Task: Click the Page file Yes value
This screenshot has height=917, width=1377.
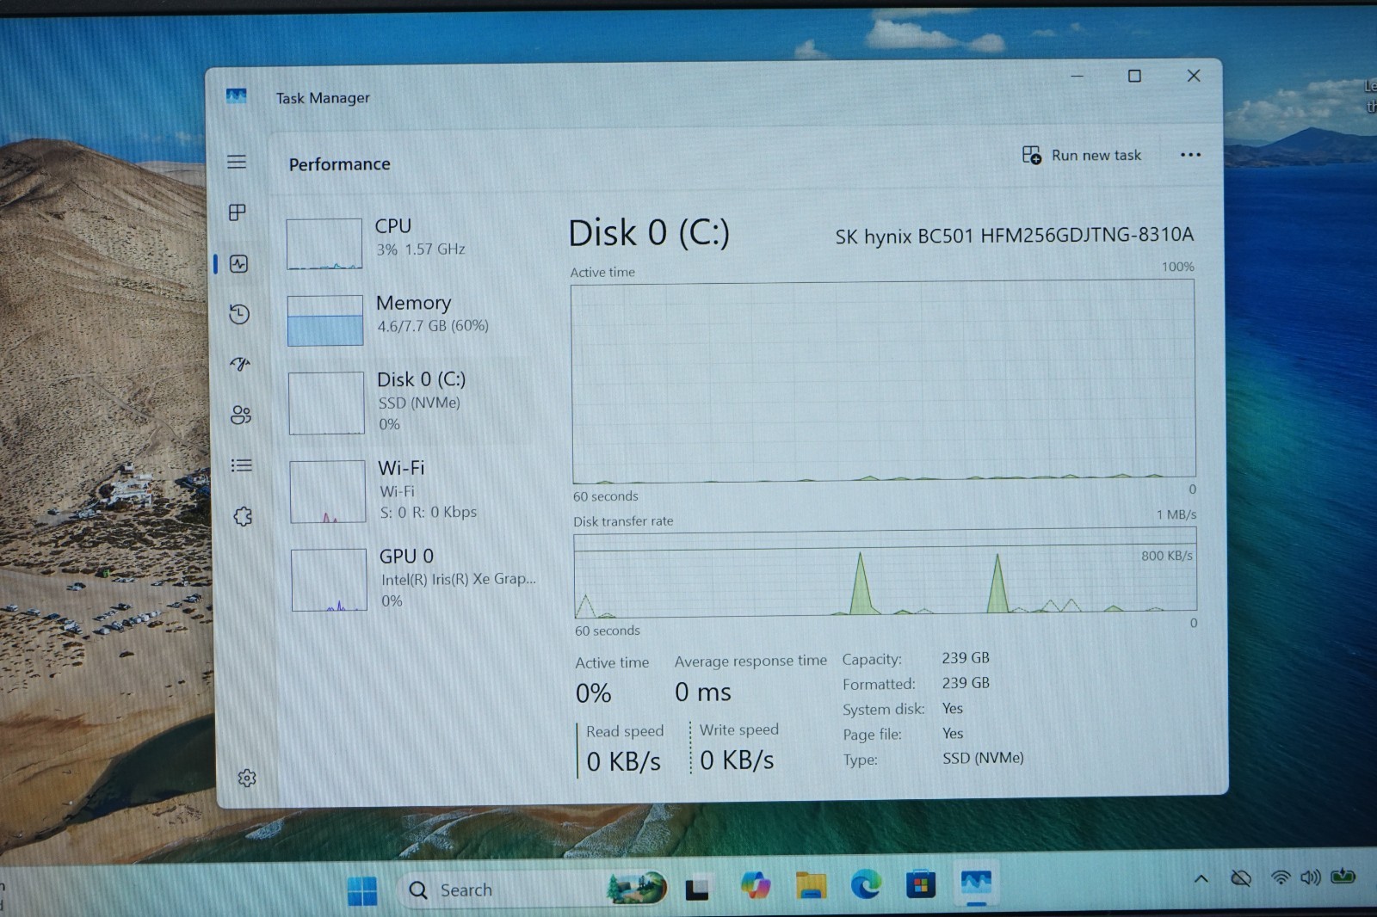Action: [x=953, y=733]
